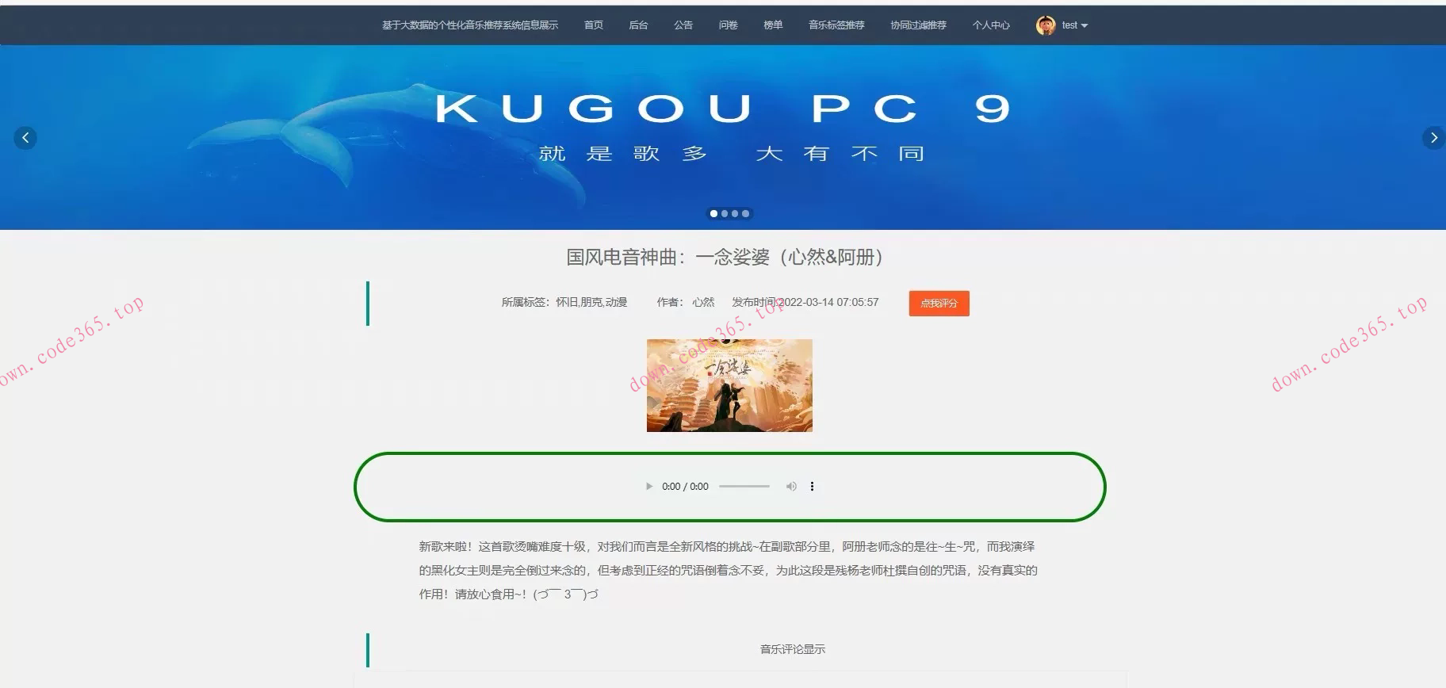Click the publish time 2022-03-14 07:05:57
1446x688 pixels.
(830, 302)
